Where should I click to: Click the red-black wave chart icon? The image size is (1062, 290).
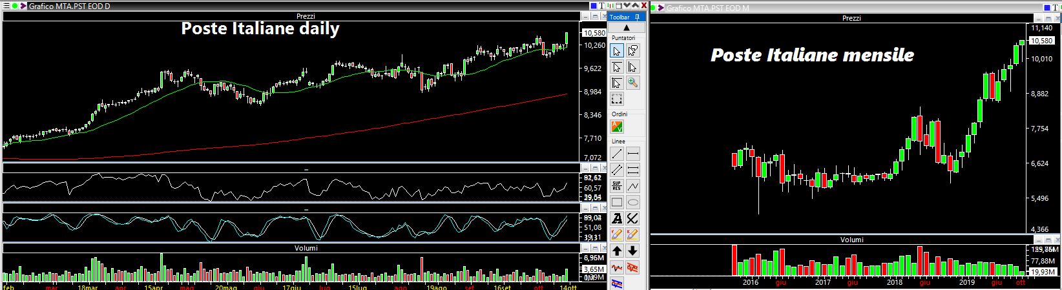[617, 267]
